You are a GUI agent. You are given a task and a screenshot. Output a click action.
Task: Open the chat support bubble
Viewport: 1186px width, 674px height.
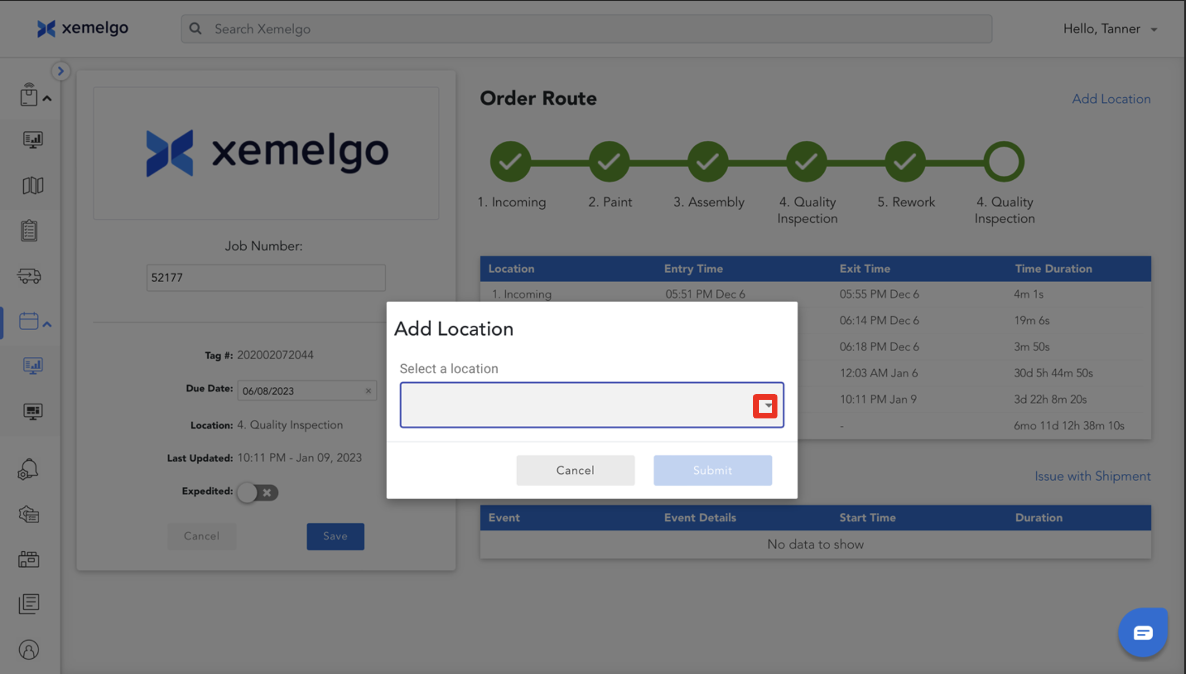pos(1142,632)
